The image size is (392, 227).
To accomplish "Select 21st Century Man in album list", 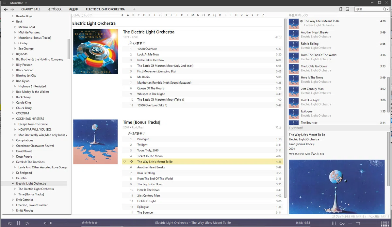I will pos(202,195).
